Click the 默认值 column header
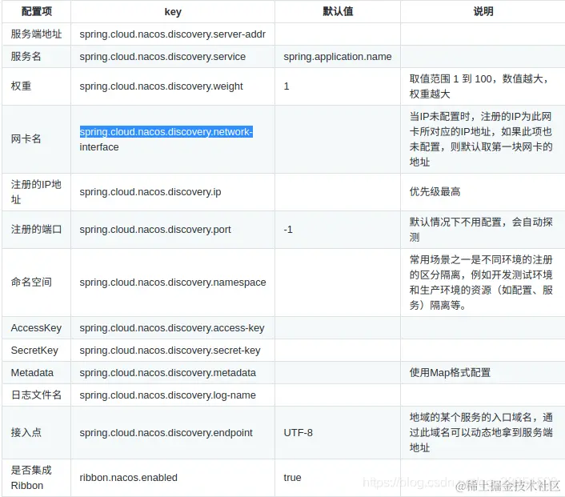 338,11
